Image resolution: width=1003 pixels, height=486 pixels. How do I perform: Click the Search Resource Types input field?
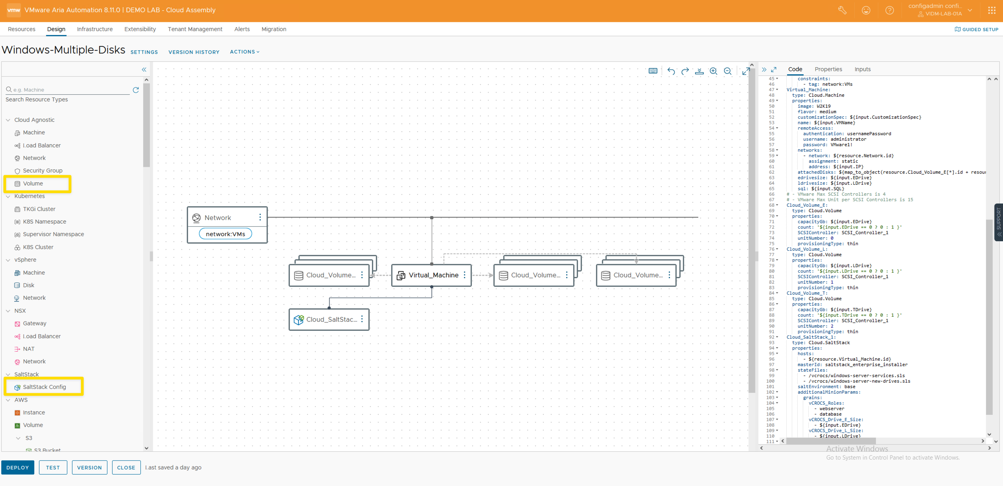click(x=71, y=90)
